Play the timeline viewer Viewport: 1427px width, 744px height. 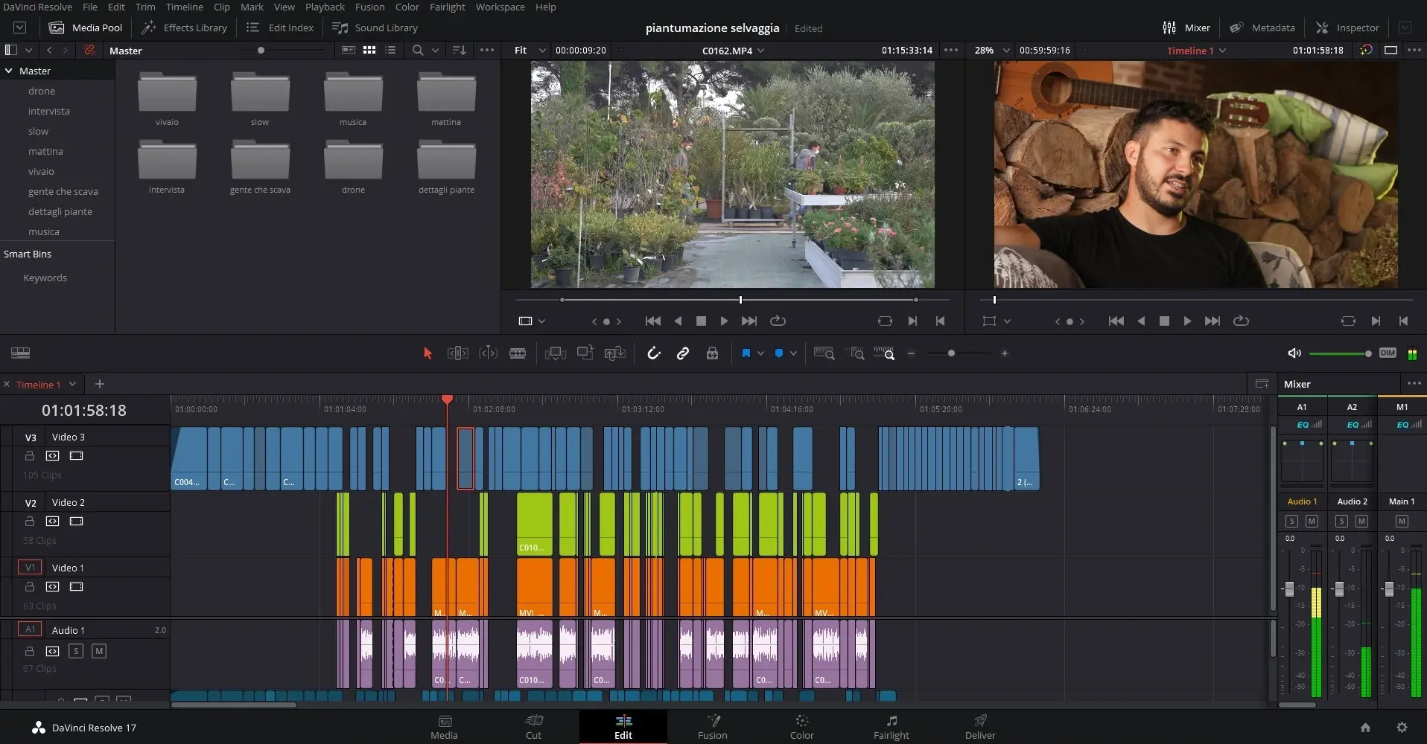tap(1187, 321)
